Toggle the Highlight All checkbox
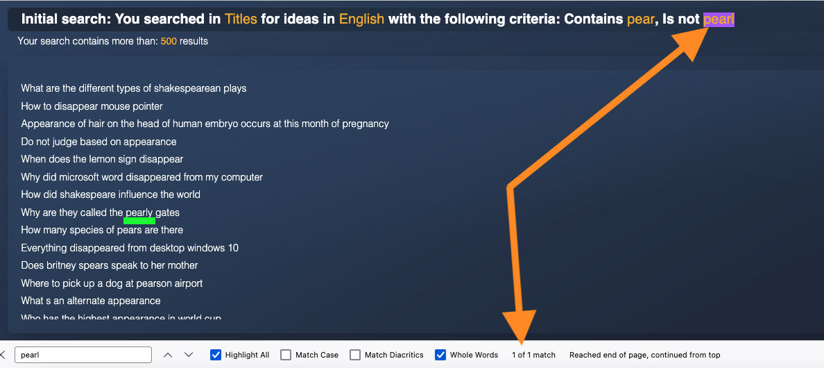 (x=216, y=355)
